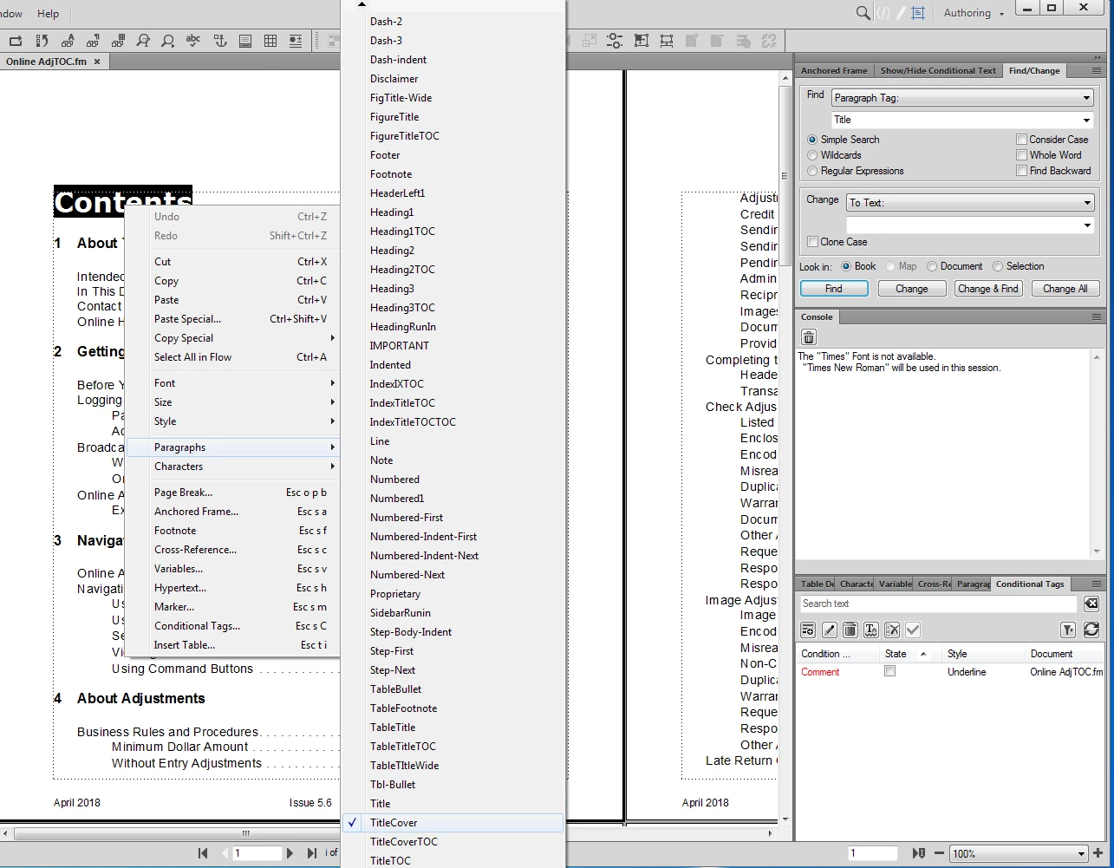Click the horizontal document scrollbar thumb
The image size is (1114, 868).
[246, 834]
